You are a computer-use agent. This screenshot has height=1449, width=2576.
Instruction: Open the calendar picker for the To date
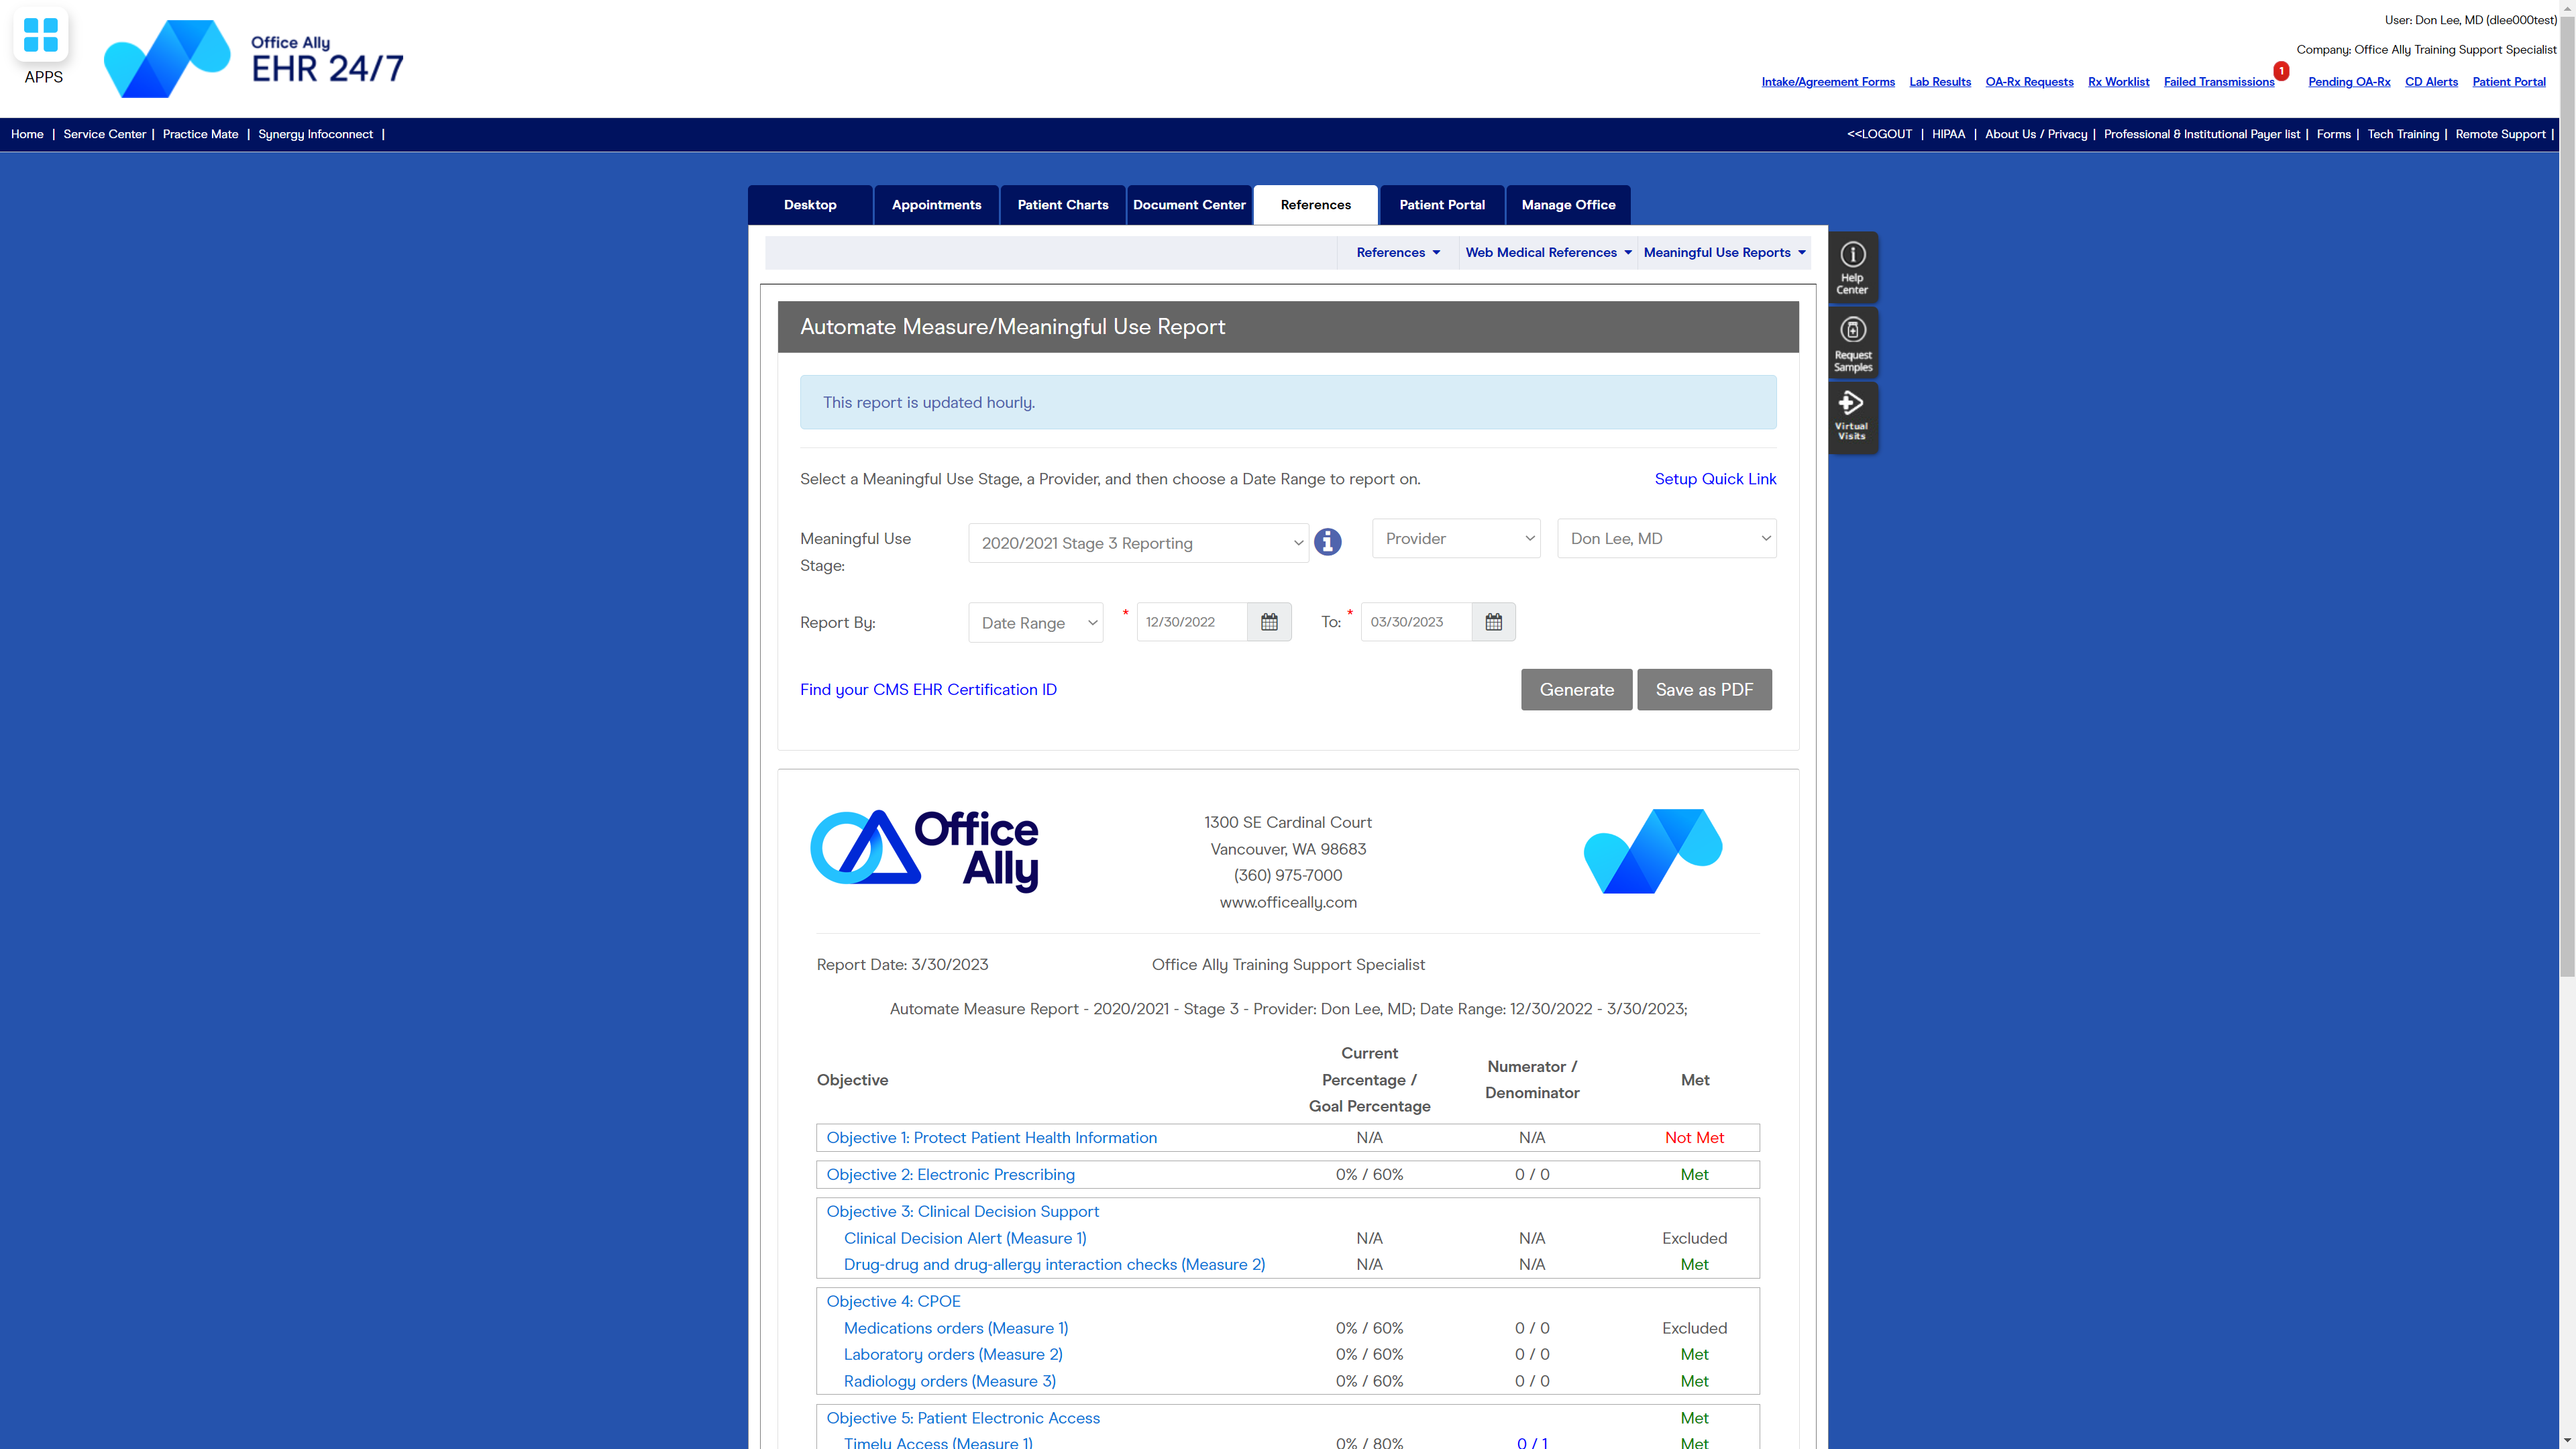coord(1493,621)
